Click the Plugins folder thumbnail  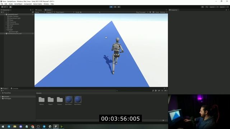coord(51,100)
